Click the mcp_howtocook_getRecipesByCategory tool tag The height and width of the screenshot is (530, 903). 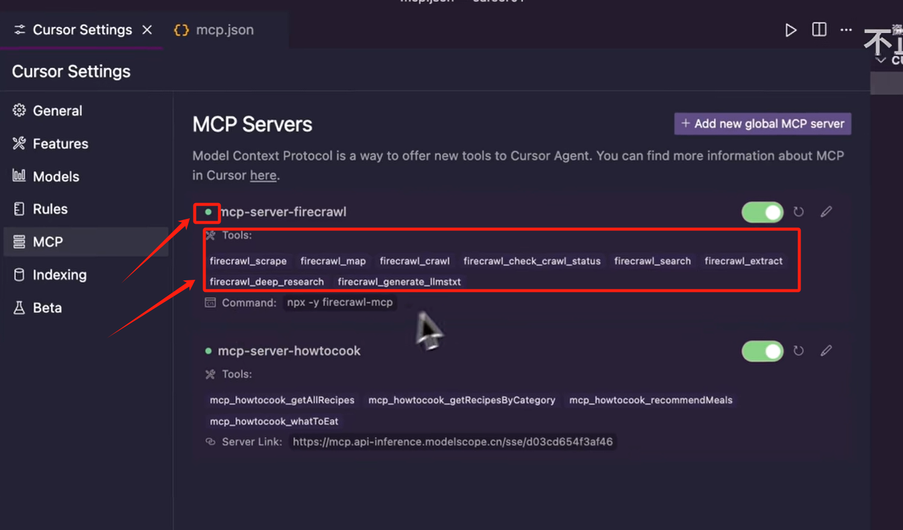coord(462,400)
